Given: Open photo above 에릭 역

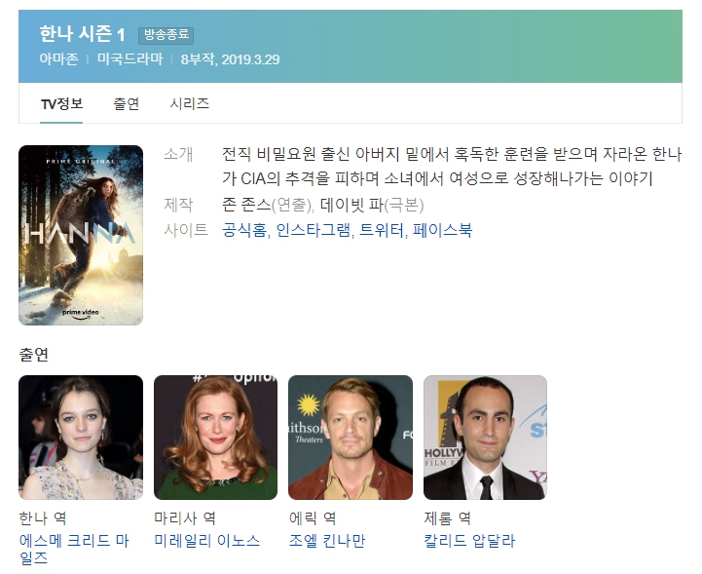Looking at the screenshot, I should point(351,438).
